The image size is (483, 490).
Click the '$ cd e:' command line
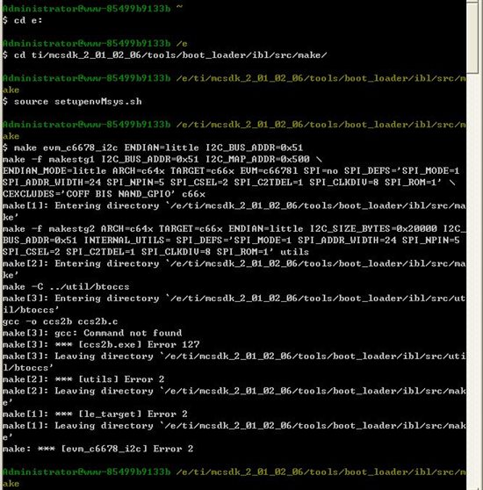click(x=22, y=20)
